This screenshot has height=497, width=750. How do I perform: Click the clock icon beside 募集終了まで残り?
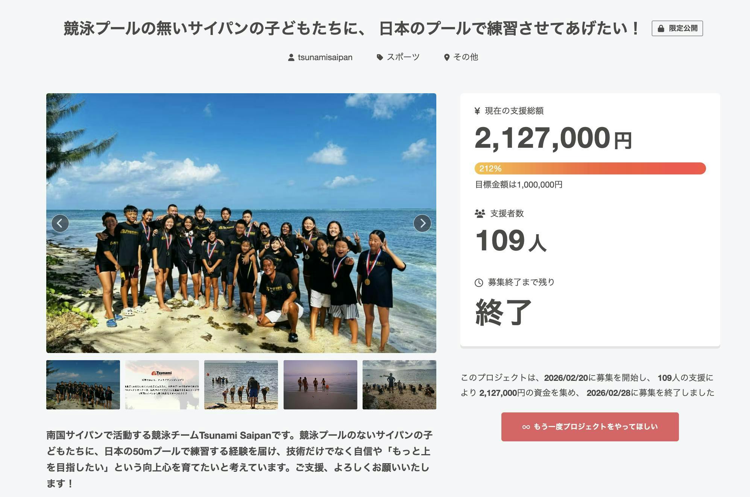coord(479,283)
